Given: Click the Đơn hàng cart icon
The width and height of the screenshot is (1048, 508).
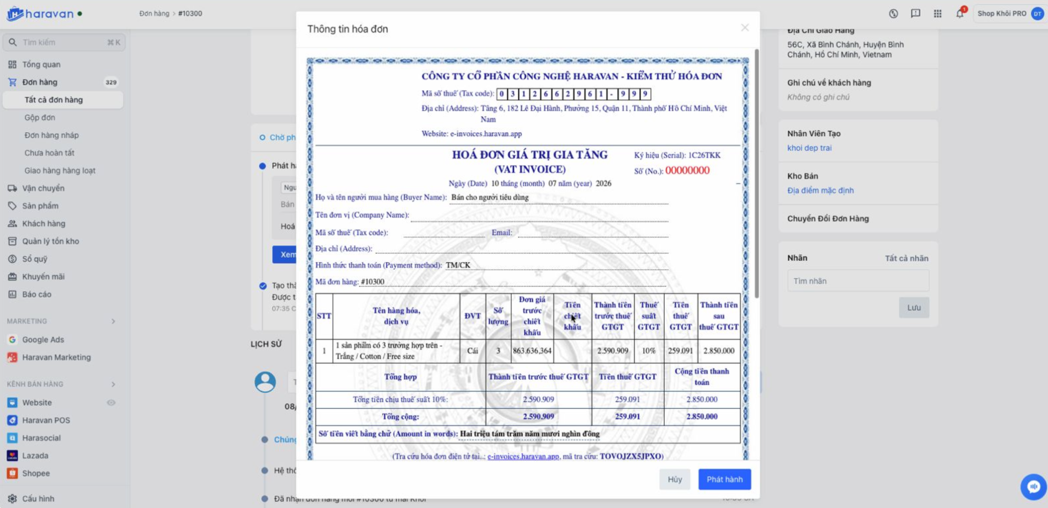Looking at the screenshot, I should pos(12,82).
